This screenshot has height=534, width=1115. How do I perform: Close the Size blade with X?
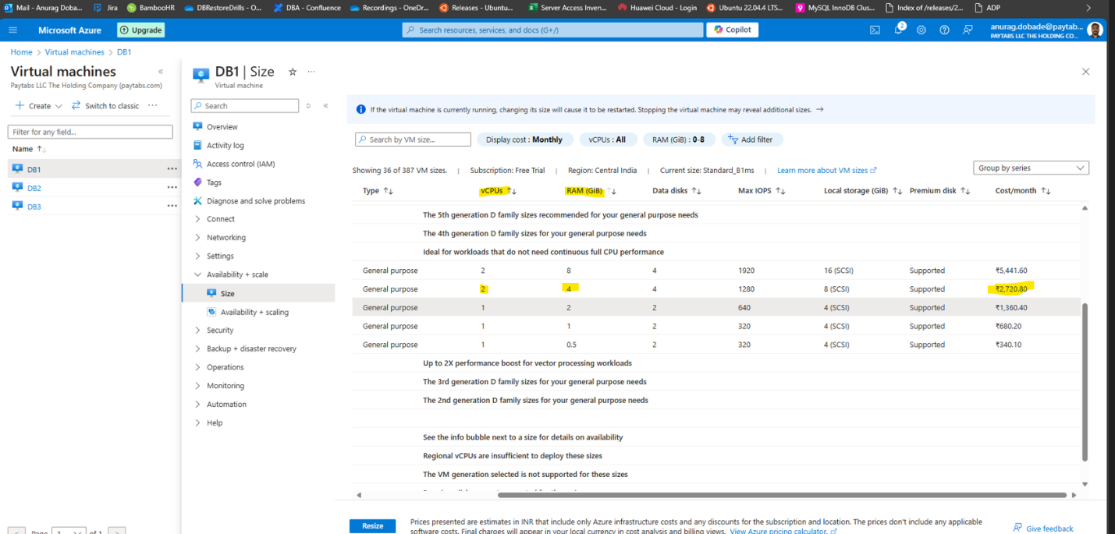click(1085, 72)
